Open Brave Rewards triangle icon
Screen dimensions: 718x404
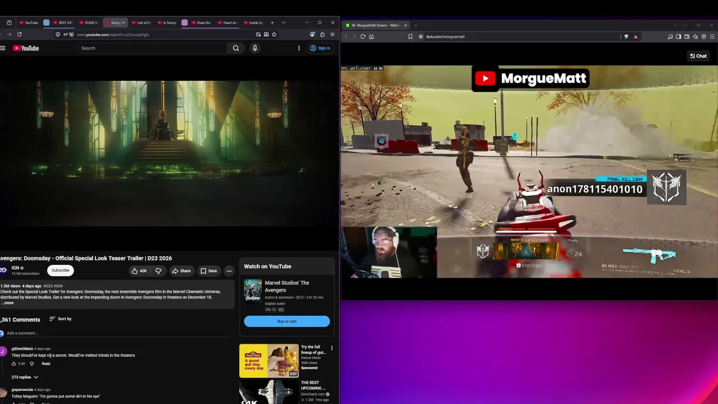point(636,36)
